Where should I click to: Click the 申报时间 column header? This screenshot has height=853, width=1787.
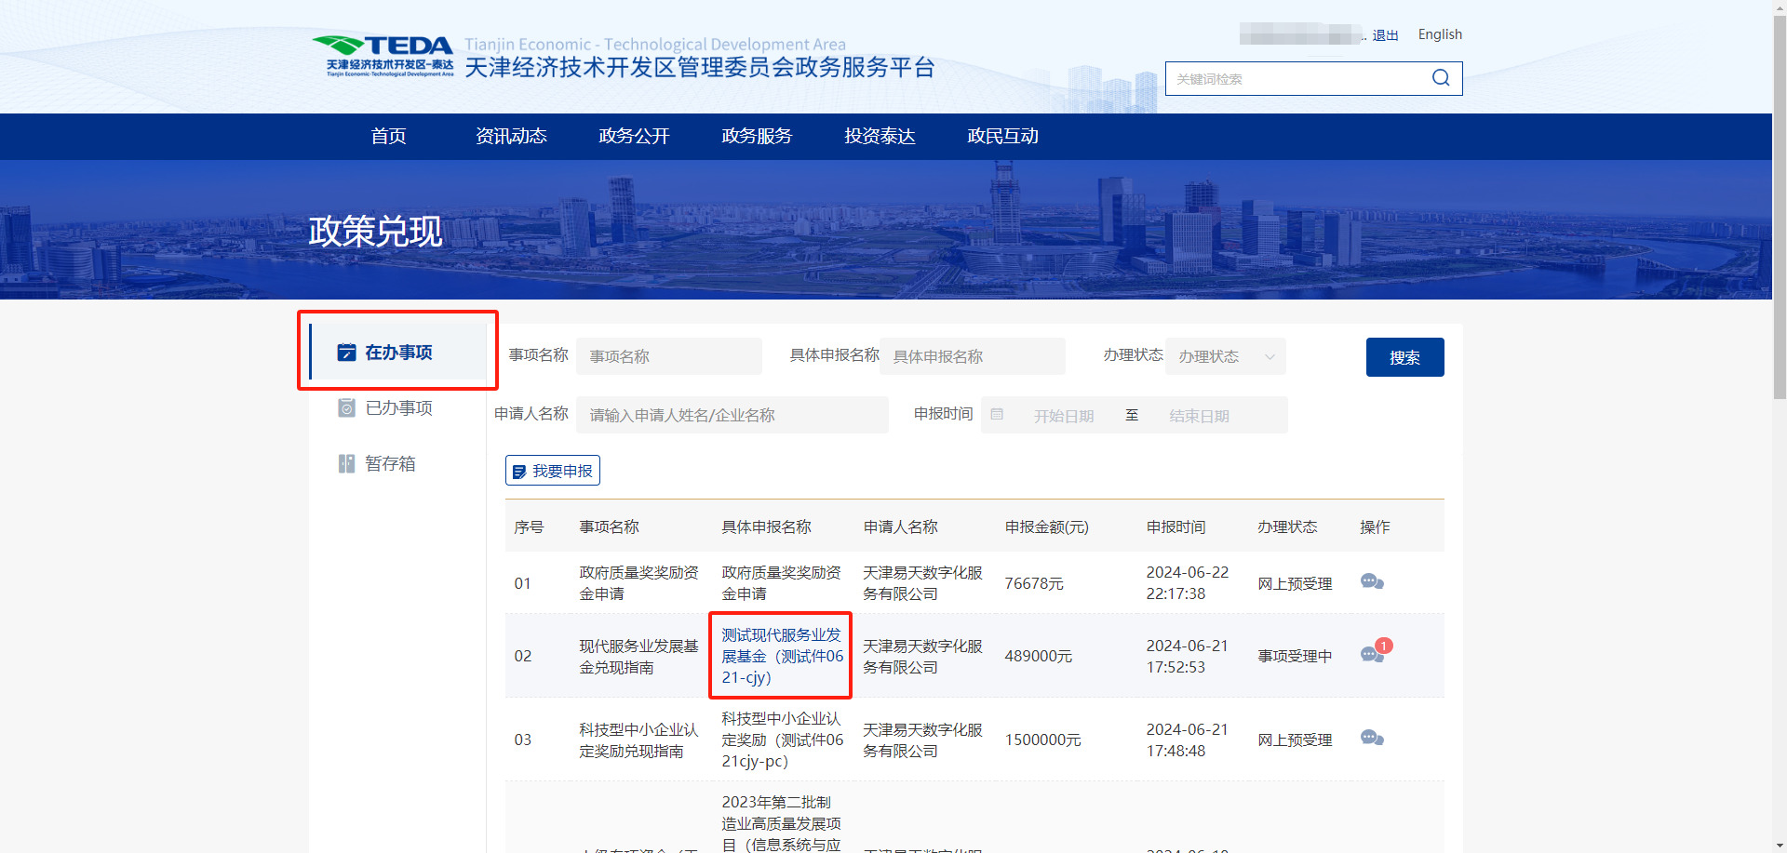pyautogui.click(x=1176, y=526)
